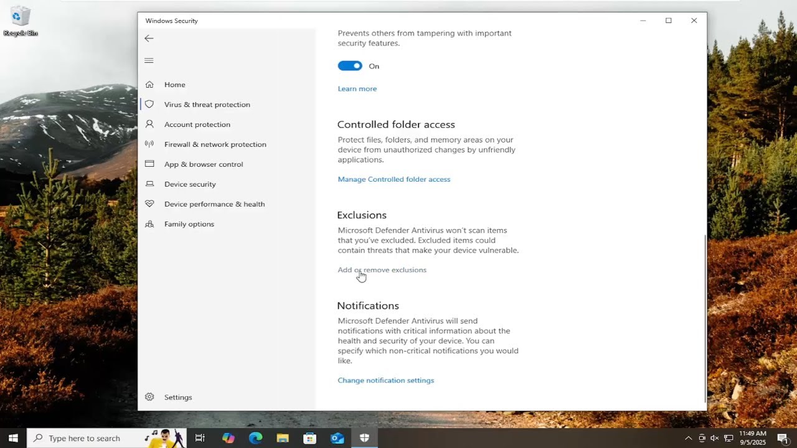The height and width of the screenshot is (448, 797).
Task: Open the Windows Start menu
Action: pos(13,438)
